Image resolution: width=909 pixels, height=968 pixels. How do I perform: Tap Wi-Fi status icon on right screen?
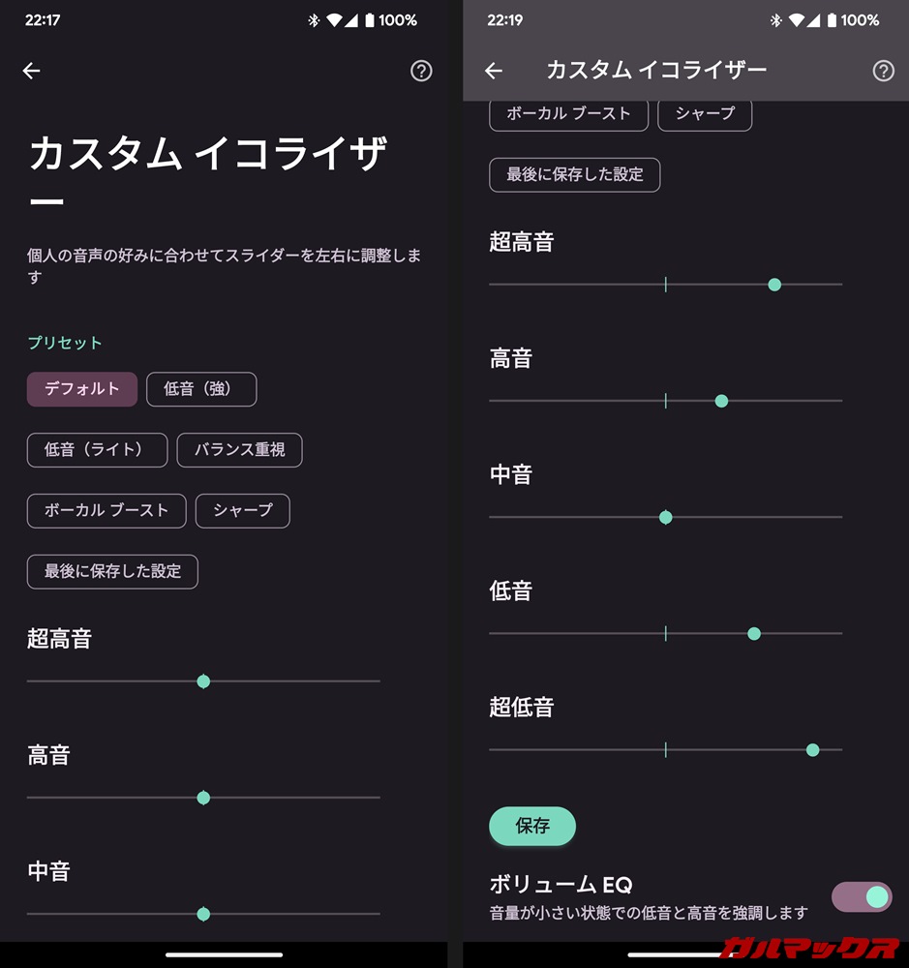coord(797,20)
